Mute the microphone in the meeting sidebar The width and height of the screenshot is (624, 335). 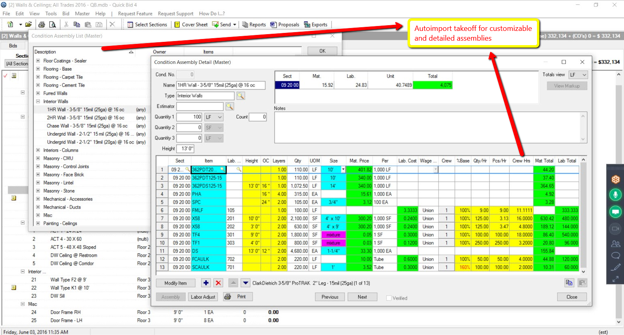[615, 195]
